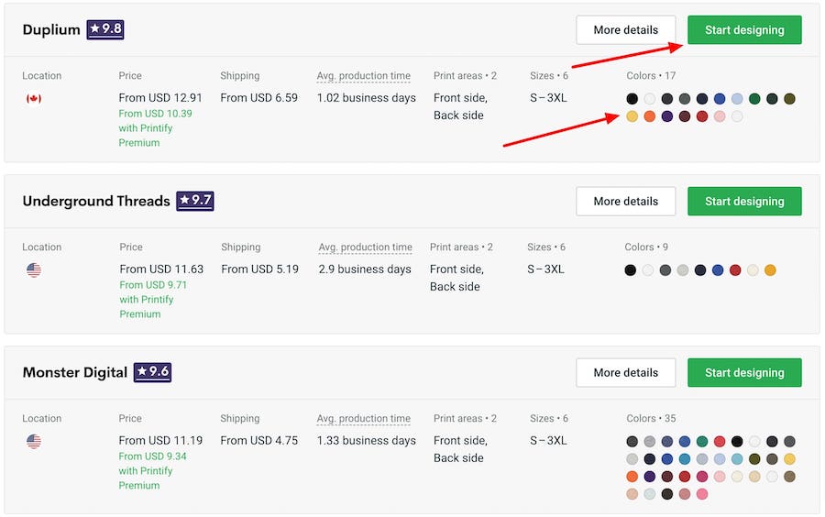825x517 pixels.
Task: Click the Canada flag icon for Duplium
Action: tap(34, 98)
